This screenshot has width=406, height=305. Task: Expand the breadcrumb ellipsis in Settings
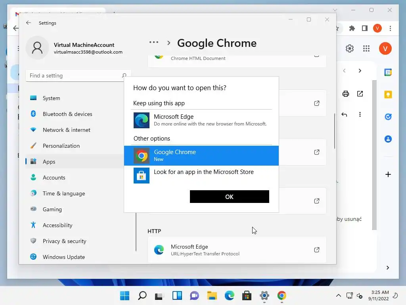tap(153, 42)
